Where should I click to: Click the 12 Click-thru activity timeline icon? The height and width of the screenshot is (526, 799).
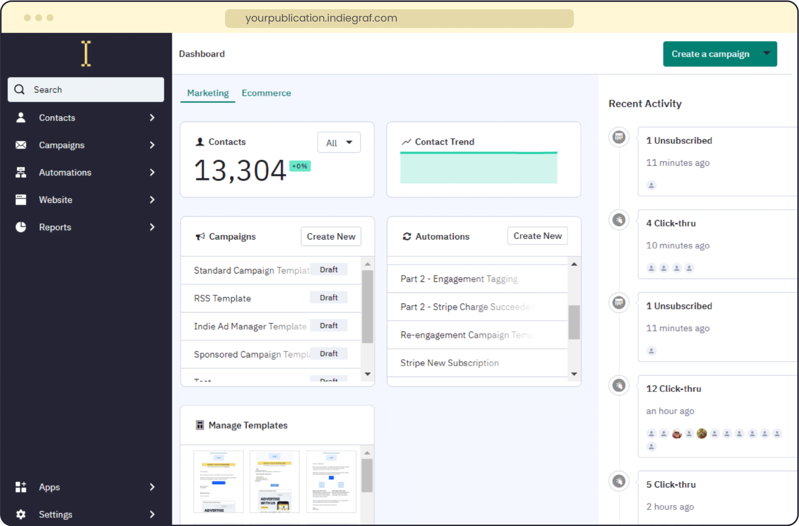619,385
